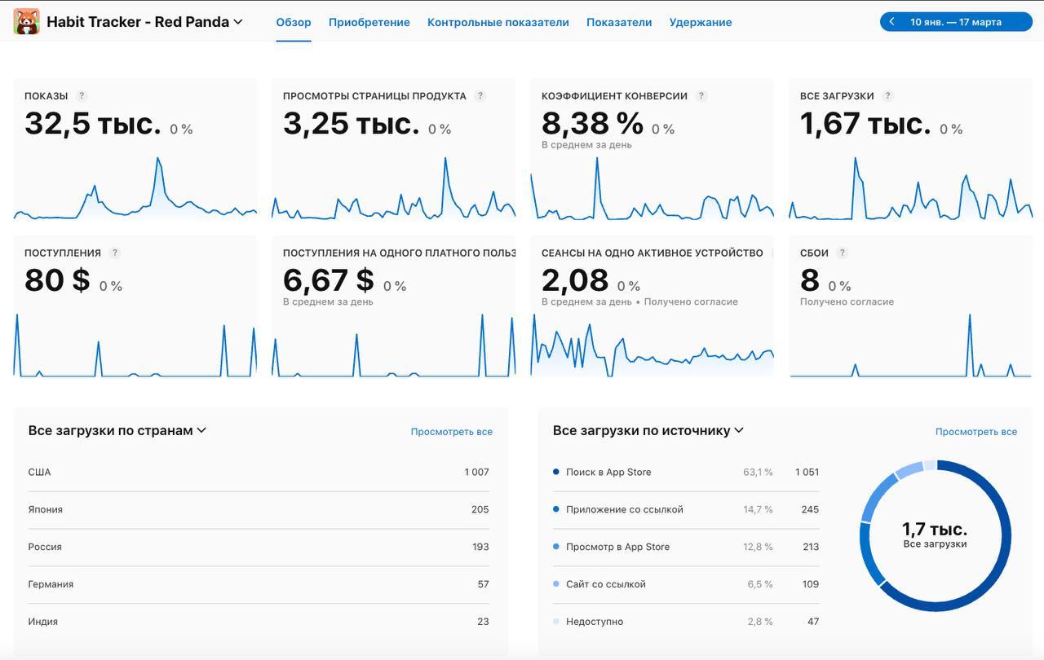Image resolution: width=1044 pixels, height=660 pixels.
Task: Toggle the Сайт со ссылкой series
Action: [x=556, y=583]
